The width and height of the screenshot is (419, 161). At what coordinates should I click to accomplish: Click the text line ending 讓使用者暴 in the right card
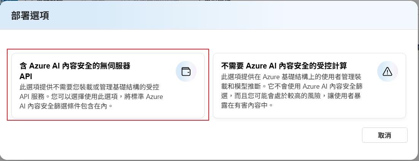[x=291, y=96]
